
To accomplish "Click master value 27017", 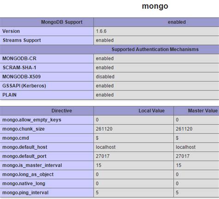I will point(182,156).
